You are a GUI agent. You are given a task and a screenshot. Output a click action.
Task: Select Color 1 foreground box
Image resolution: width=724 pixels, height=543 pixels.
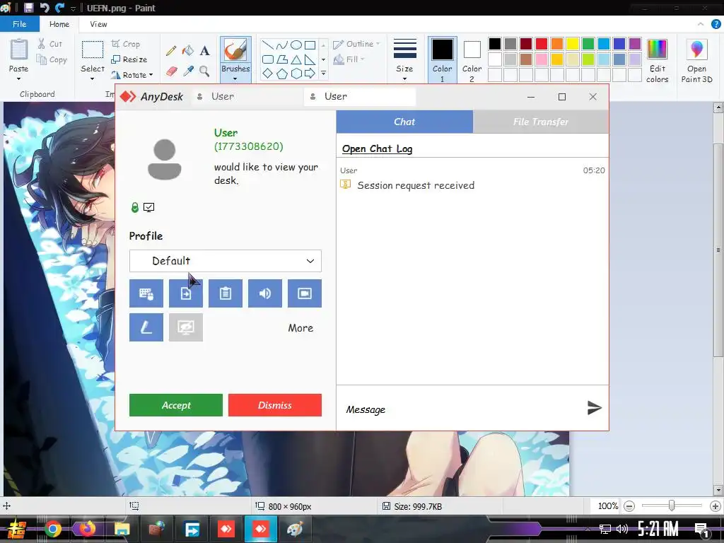(x=443, y=60)
